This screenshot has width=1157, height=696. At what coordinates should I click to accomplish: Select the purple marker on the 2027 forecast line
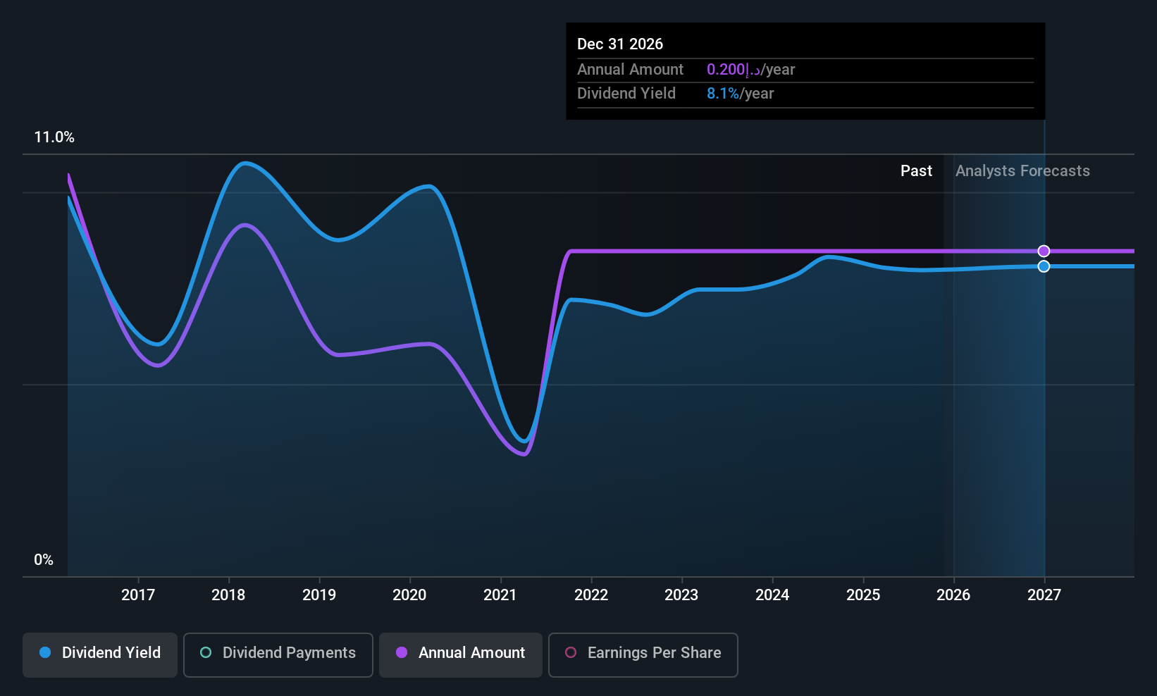click(x=1044, y=251)
